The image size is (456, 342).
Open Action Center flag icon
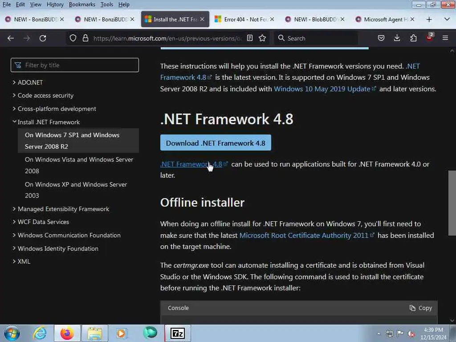pyautogui.click(x=400, y=334)
